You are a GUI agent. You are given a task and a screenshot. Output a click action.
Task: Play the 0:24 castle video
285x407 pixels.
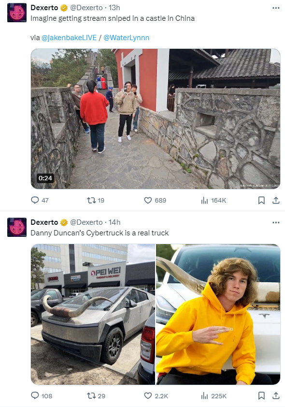(156, 118)
